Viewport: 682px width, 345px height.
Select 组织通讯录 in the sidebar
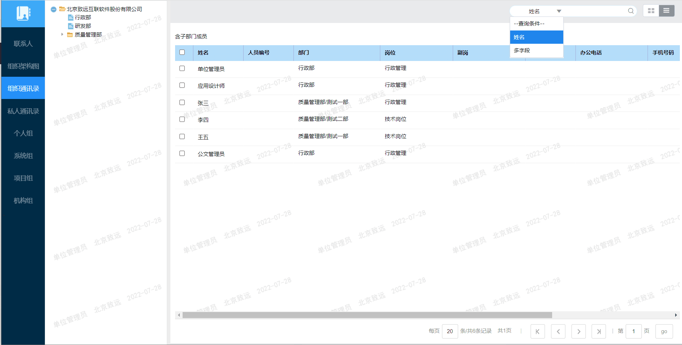(23, 88)
